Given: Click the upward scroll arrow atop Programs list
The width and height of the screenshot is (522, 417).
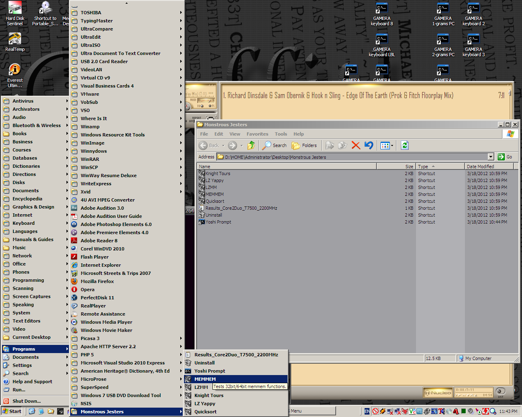Looking at the screenshot, I should pos(126,3).
